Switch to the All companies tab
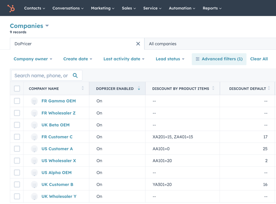Screen dimensions: 276x204 [x=163, y=44]
